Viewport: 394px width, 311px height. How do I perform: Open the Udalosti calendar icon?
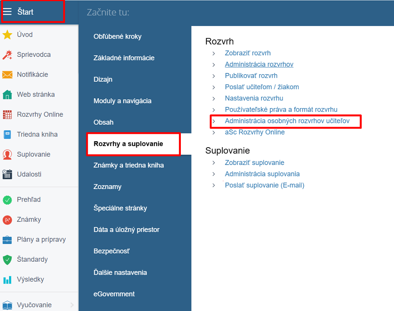7,174
